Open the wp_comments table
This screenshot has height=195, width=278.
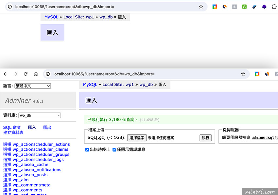coord(27,190)
